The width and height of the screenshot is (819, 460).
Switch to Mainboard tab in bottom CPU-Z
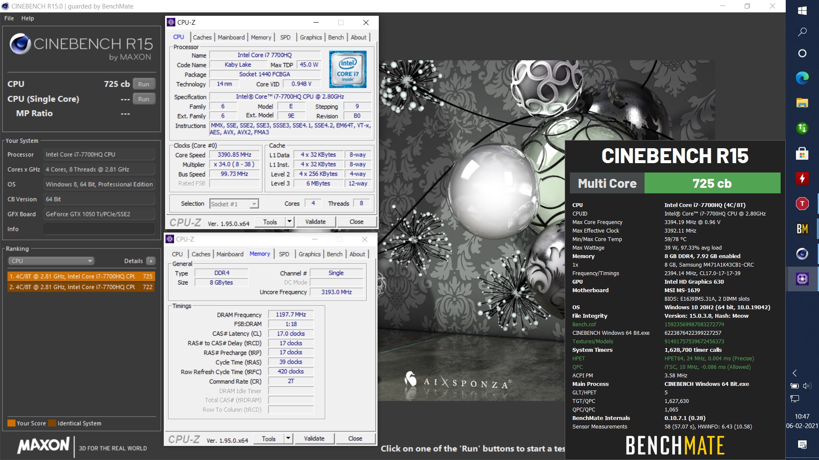coord(230,254)
